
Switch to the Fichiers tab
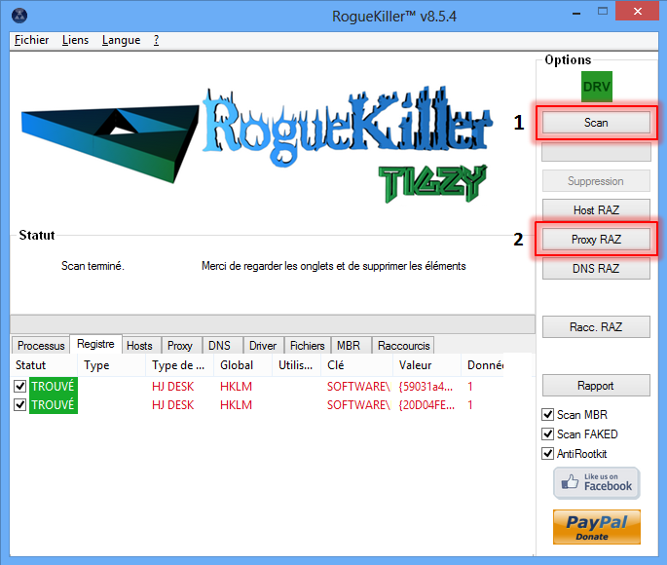point(307,346)
